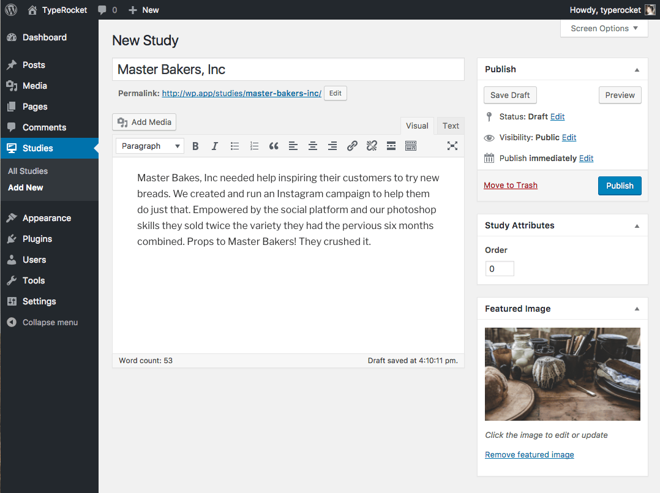Click the WordPress logo icon
The width and height of the screenshot is (660, 493).
[11, 10]
